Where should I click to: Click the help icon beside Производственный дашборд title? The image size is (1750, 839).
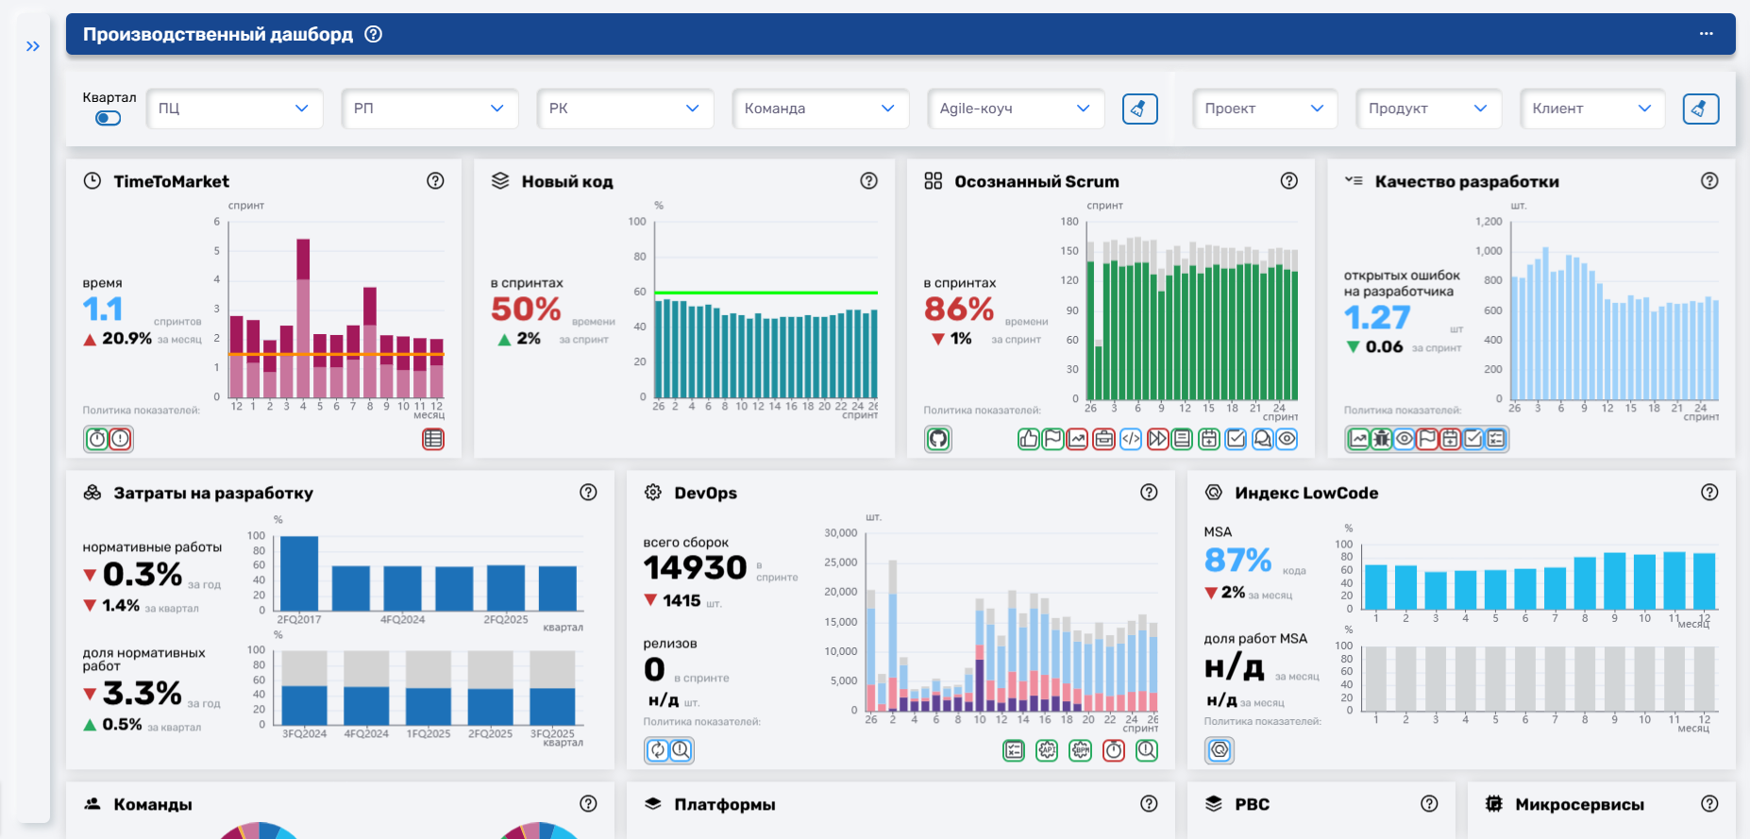tap(373, 34)
